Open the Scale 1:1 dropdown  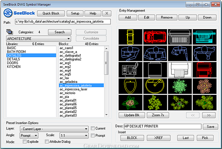pyautogui.click(x=74, y=136)
